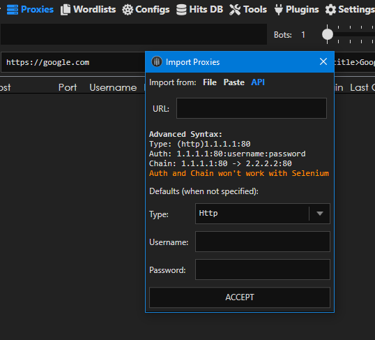Click the Proxies server stack icon
This screenshot has width=375, height=340.
tap(13, 10)
